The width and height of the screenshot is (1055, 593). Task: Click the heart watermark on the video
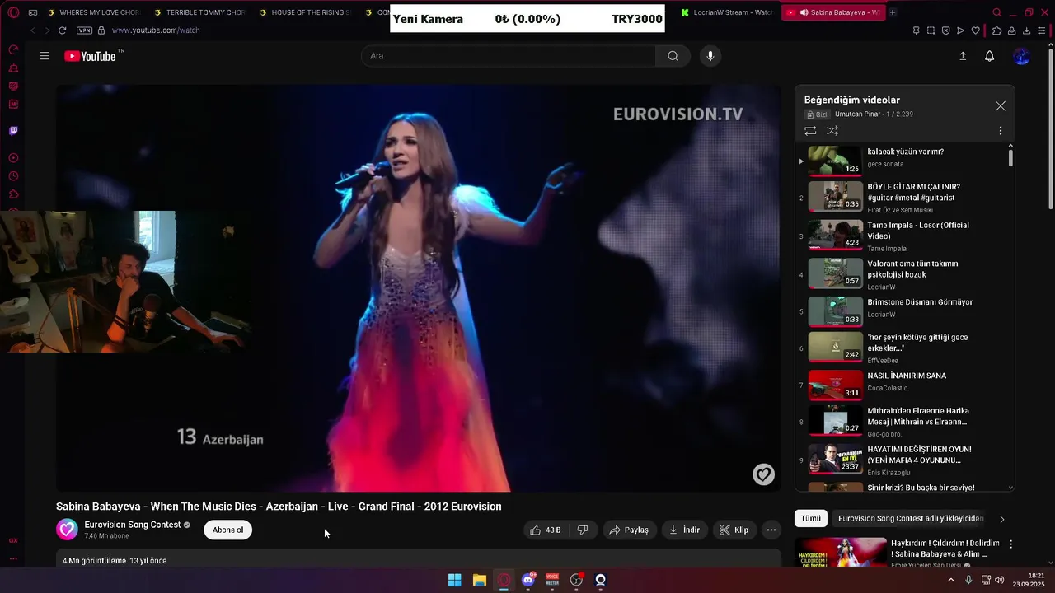(763, 474)
